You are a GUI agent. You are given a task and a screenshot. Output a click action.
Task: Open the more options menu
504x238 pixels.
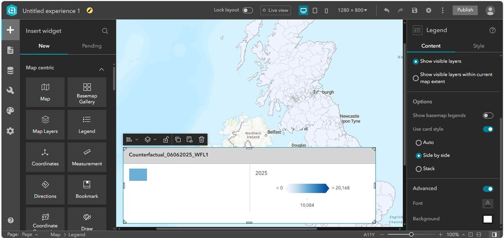coord(442,10)
